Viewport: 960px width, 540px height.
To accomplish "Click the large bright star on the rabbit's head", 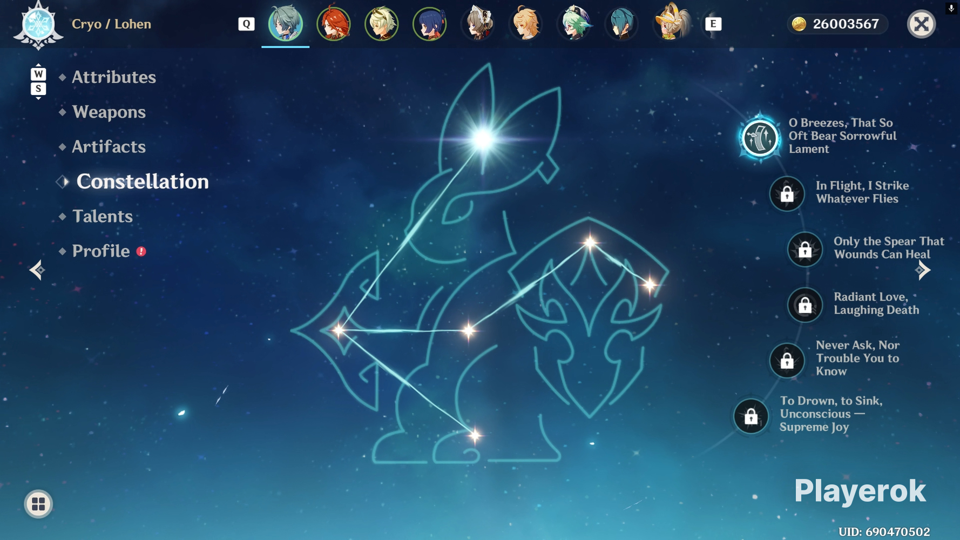I will 483,139.
